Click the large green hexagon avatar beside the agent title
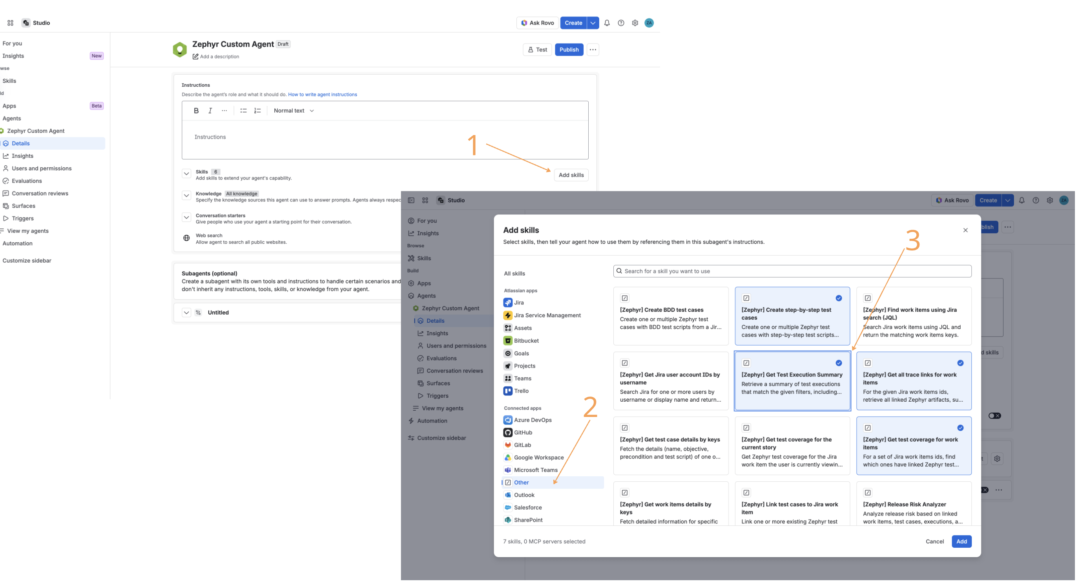This screenshot has width=1080, height=585. [180, 49]
